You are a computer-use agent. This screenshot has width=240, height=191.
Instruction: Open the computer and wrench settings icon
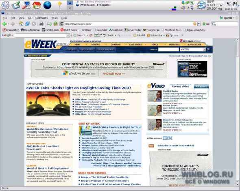(x=26, y=5)
